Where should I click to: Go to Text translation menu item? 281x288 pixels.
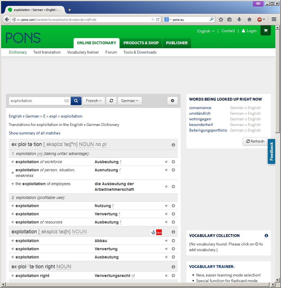(47, 52)
